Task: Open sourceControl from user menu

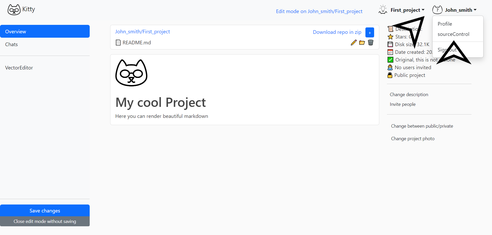Action: click(453, 34)
